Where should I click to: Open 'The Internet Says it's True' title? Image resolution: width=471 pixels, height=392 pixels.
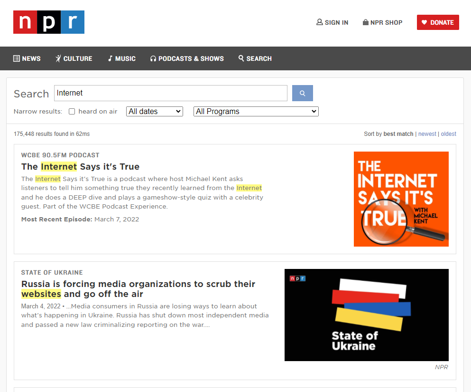pos(80,167)
